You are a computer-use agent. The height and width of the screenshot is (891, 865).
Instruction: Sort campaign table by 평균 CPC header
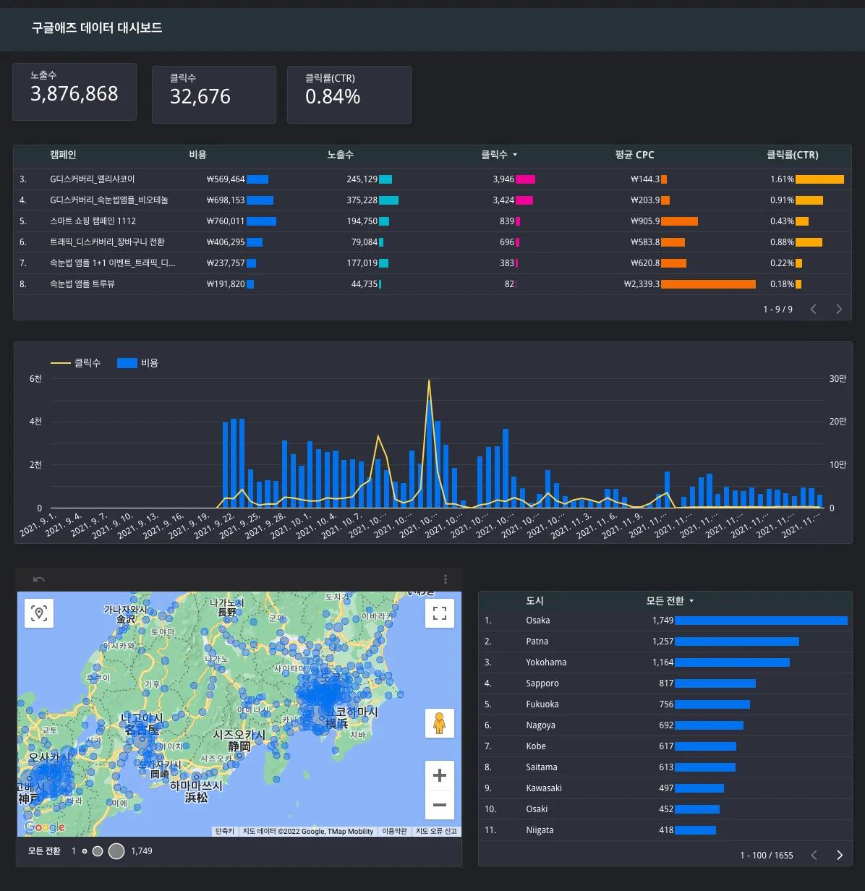click(x=634, y=155)
